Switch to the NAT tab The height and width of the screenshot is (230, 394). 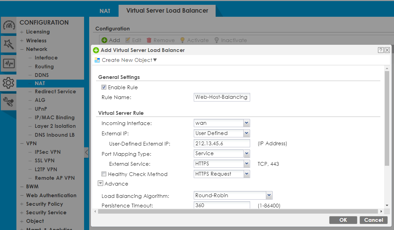point(105,11)
